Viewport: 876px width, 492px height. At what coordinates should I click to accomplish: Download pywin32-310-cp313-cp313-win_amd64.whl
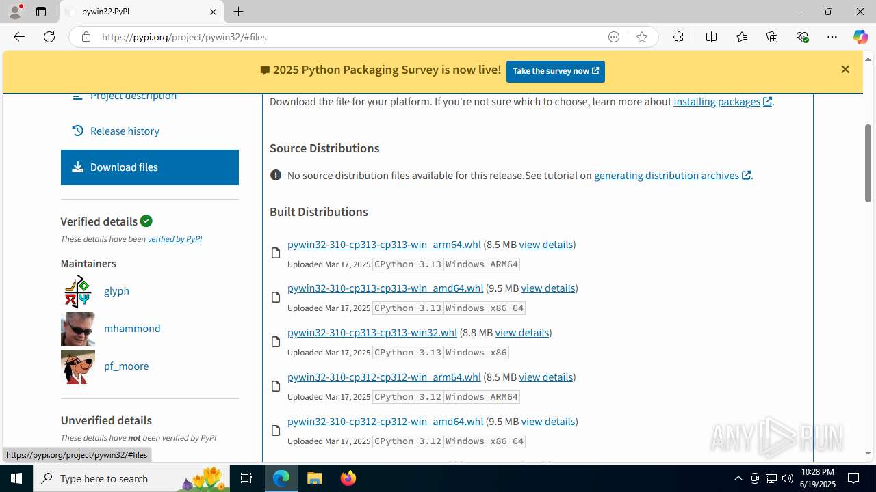(x=385, y=288)
